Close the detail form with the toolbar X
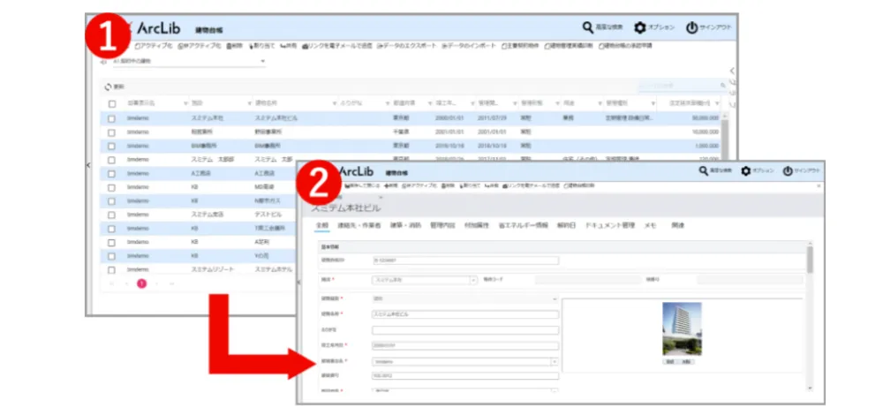Screen dimensions: 883x415 tap(819, 185)
